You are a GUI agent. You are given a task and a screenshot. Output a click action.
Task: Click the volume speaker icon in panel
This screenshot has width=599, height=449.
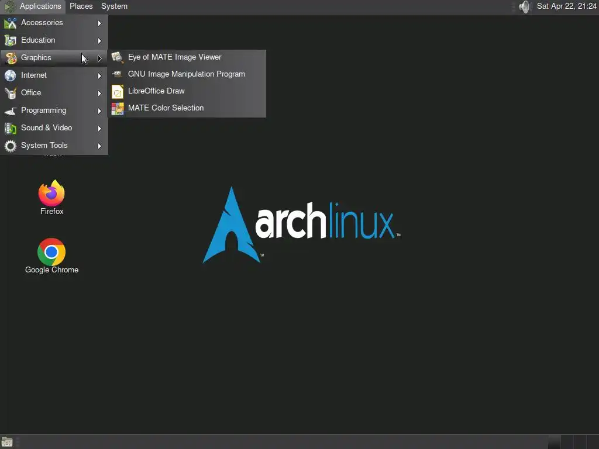coord(525,6)
